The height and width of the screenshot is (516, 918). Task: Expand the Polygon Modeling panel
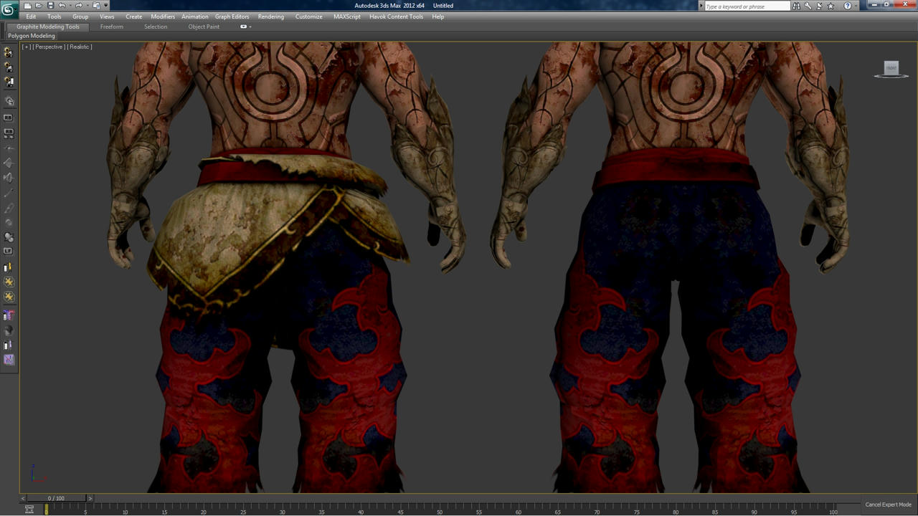click(32, 36)
